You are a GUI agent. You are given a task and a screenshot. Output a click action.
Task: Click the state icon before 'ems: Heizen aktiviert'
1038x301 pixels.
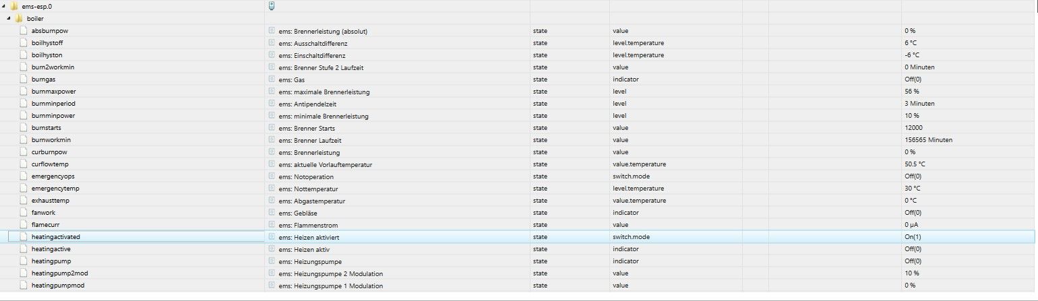point(272,236)
